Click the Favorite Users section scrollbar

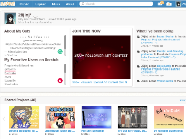point(65,74)
